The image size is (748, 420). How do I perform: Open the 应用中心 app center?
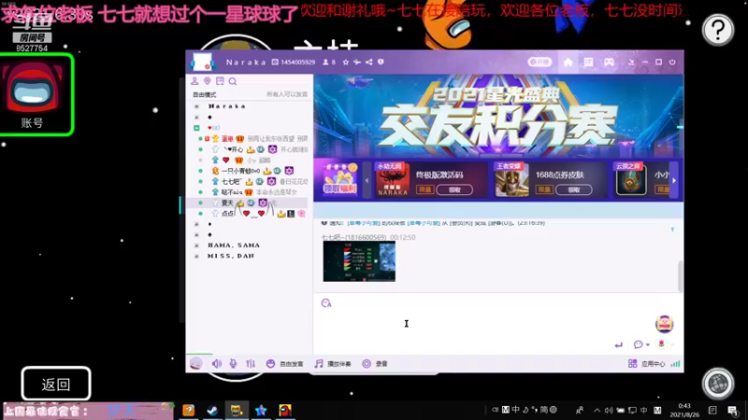point(646,364)
